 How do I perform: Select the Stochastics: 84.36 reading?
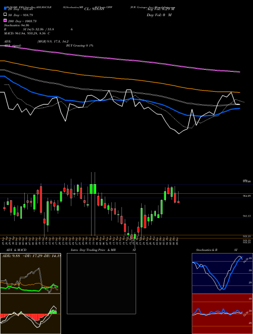(17, 25)
